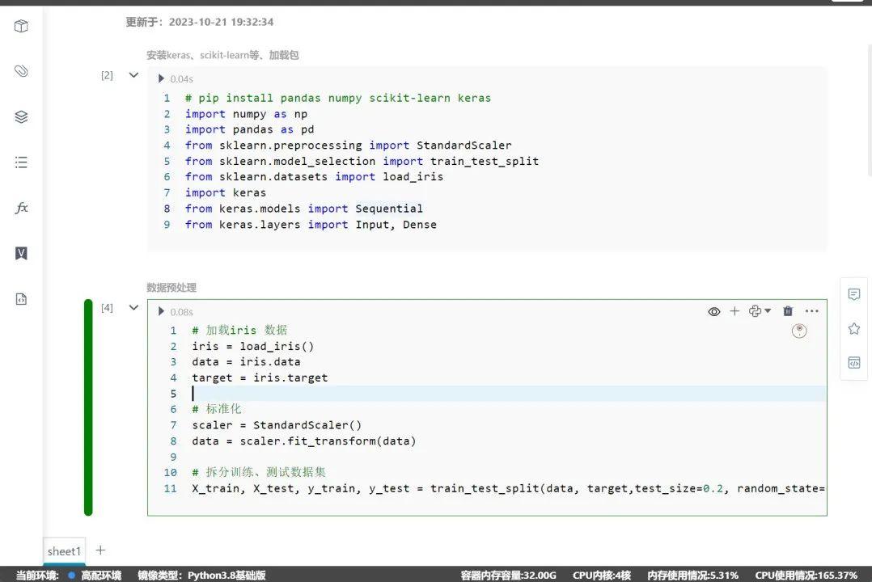Screen dimensions: 872x582
Task: Click the 容器内存容量 32.00G status entry
Action: 508,576
